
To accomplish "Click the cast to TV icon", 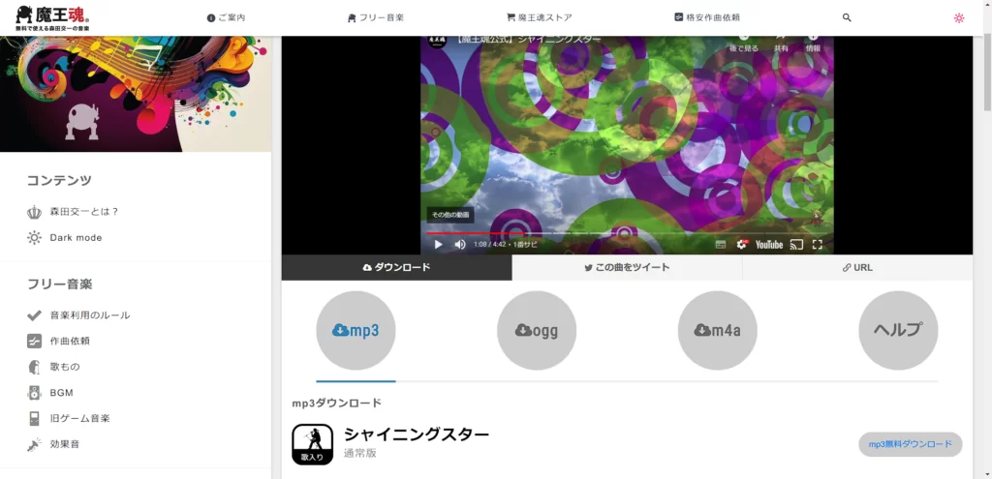I will point(796,245).
